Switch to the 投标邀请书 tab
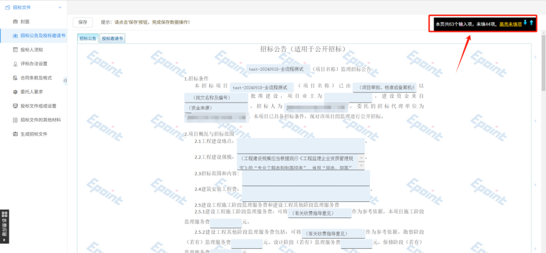This screenshot has width=546, height=253. tap(112, 38)
